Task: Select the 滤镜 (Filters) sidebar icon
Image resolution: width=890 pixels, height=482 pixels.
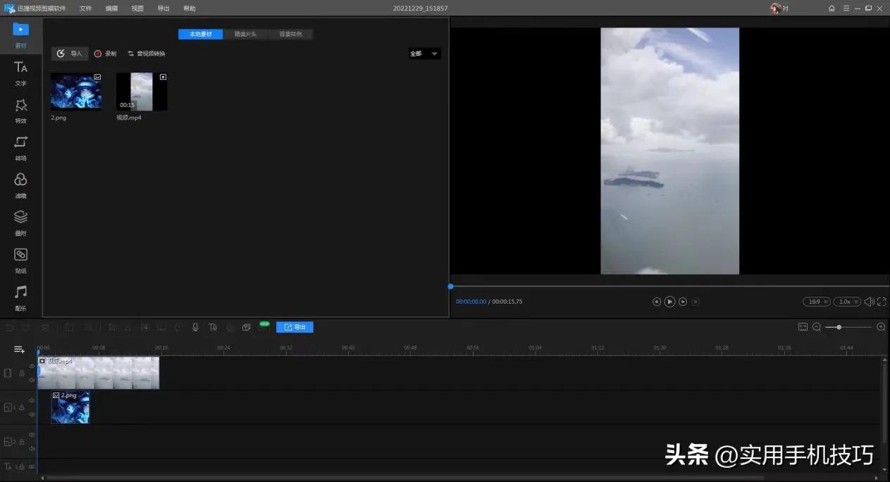Action: click(x=20, y=187)
